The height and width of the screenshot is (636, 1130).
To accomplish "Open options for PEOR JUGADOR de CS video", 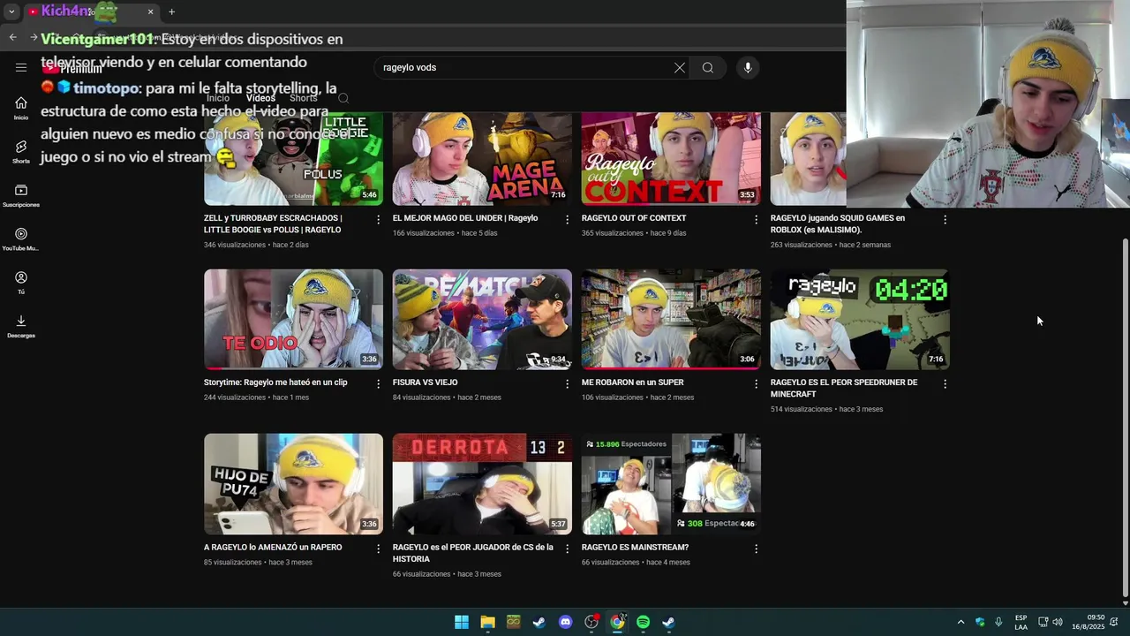I will point(568,549).
